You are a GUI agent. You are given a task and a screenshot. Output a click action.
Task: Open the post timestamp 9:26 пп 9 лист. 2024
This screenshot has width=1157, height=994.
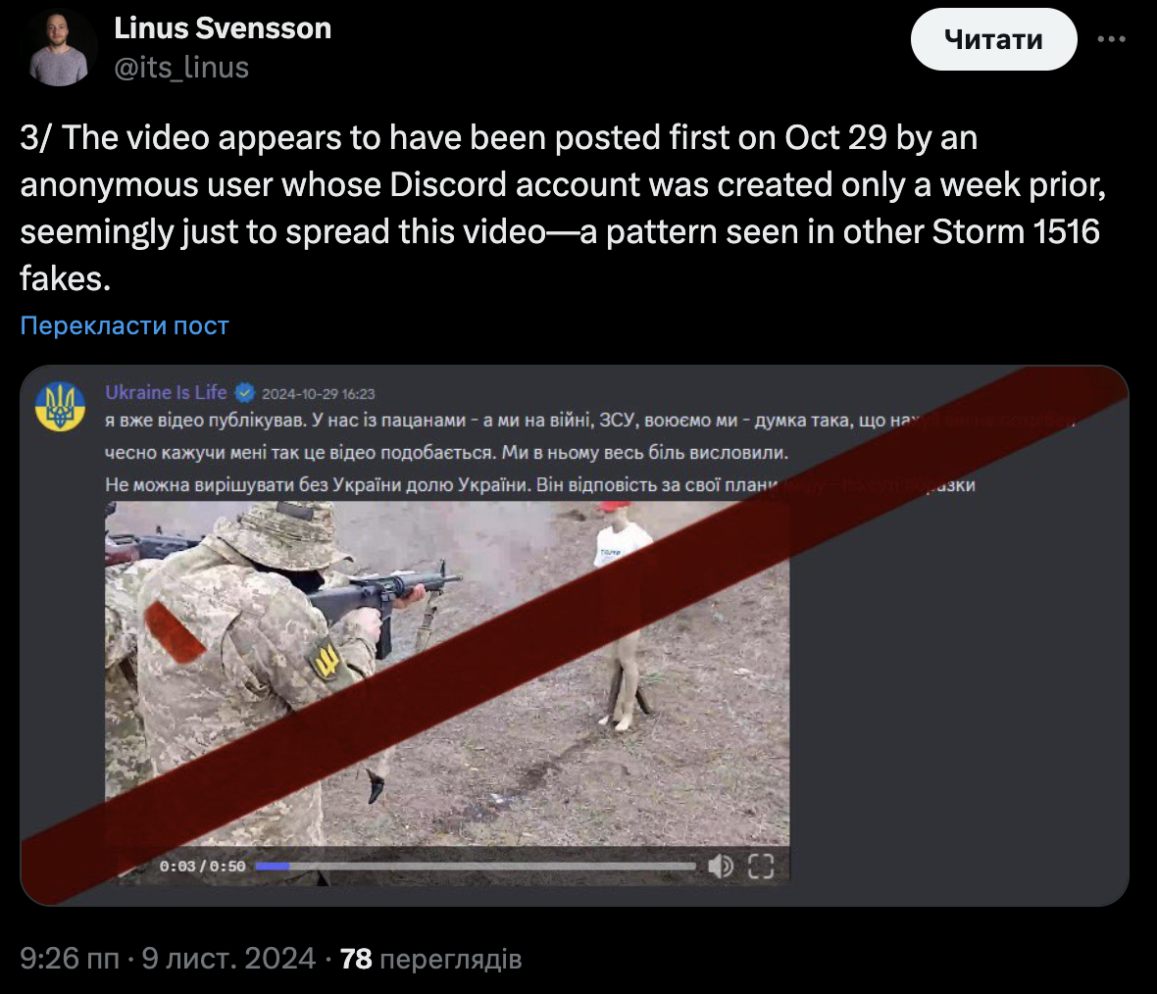[168, 959]
